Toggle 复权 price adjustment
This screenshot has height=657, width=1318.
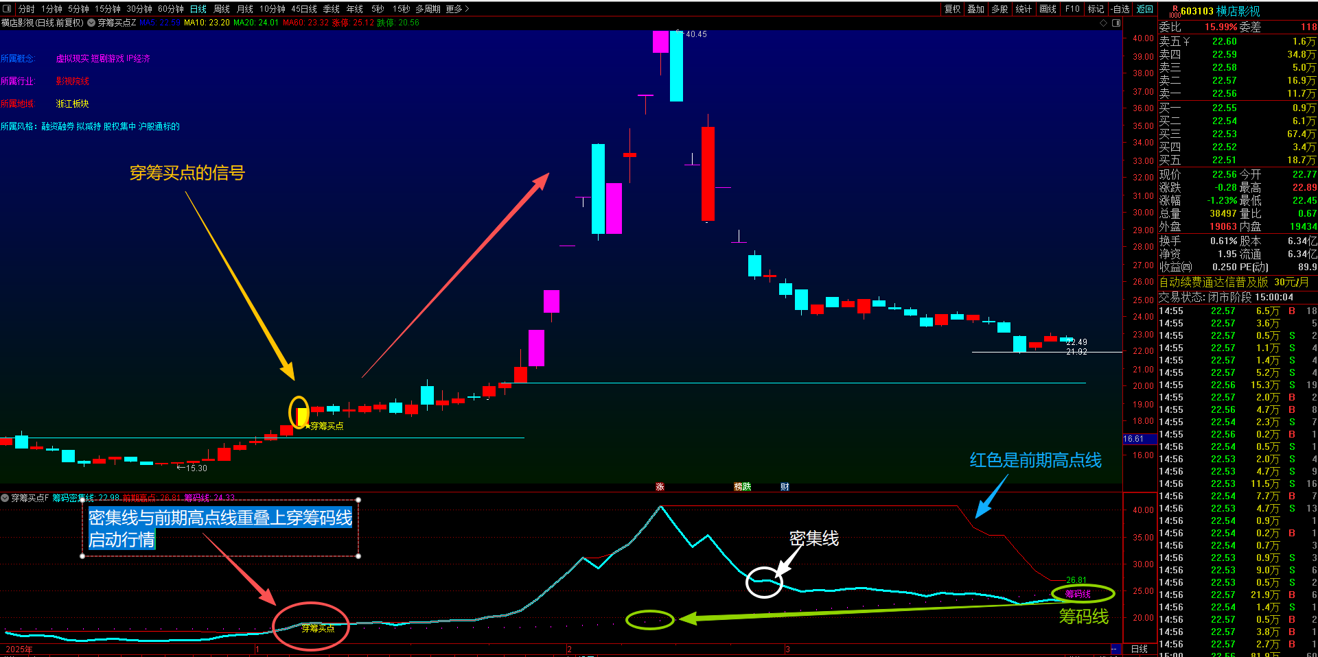pos(953,9)
